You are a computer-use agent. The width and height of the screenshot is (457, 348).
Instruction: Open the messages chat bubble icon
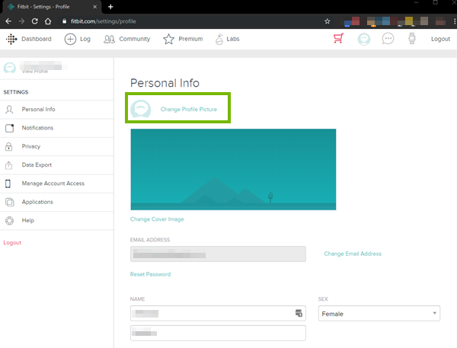point(388,39)
